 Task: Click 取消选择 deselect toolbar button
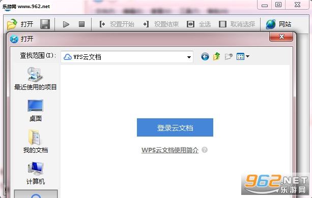pos(237,24)
